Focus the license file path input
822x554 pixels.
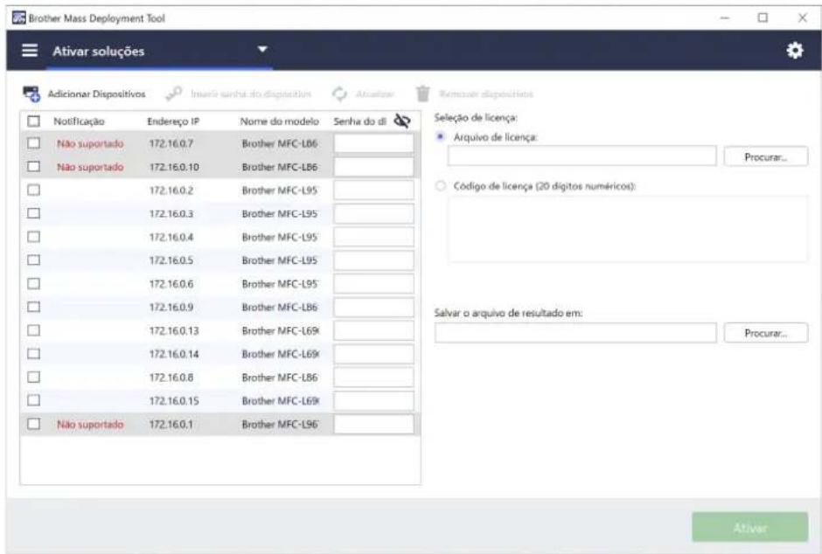tap(582, 156)
